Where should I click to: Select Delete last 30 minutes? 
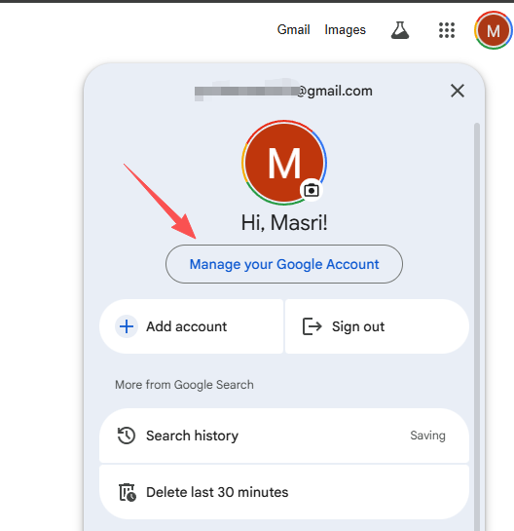[284, 492]
